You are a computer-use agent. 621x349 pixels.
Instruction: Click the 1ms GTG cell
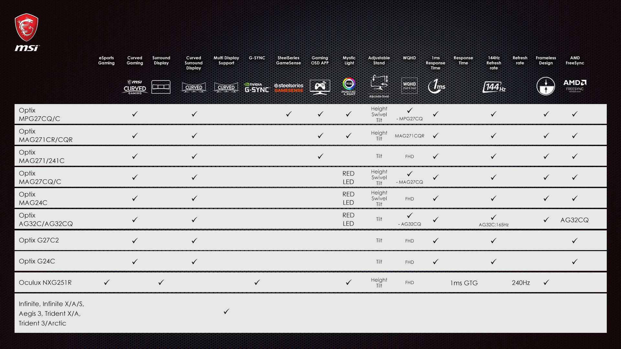point(464,283)
